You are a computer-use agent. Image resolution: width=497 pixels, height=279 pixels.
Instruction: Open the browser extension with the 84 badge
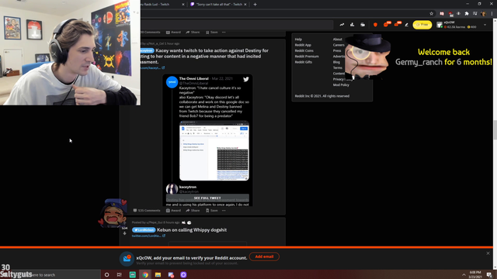pos(450,14)
